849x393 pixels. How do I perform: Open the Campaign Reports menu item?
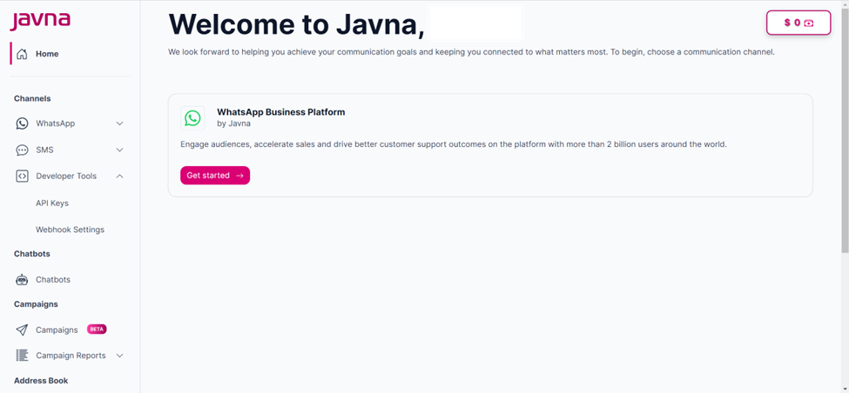tap(70, 356)
